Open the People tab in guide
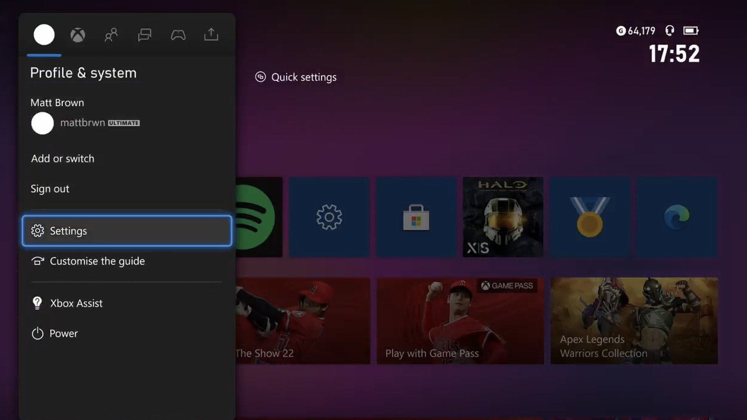 (111, 35)
